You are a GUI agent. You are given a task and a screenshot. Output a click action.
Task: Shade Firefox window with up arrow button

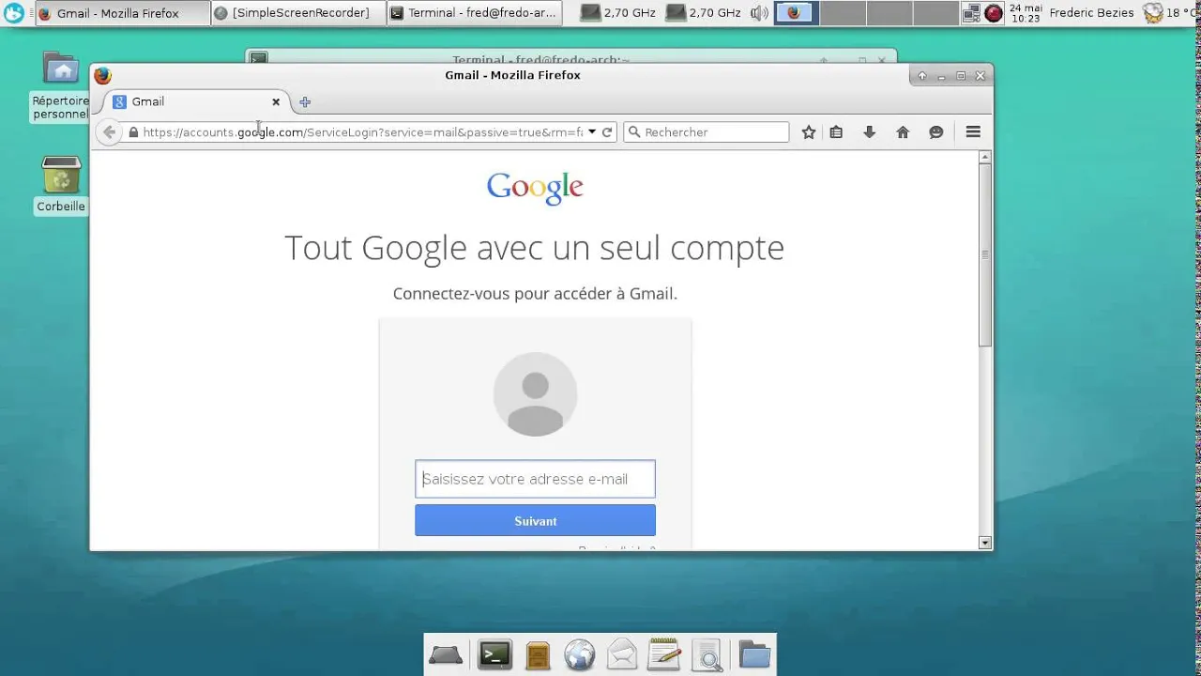921,76
